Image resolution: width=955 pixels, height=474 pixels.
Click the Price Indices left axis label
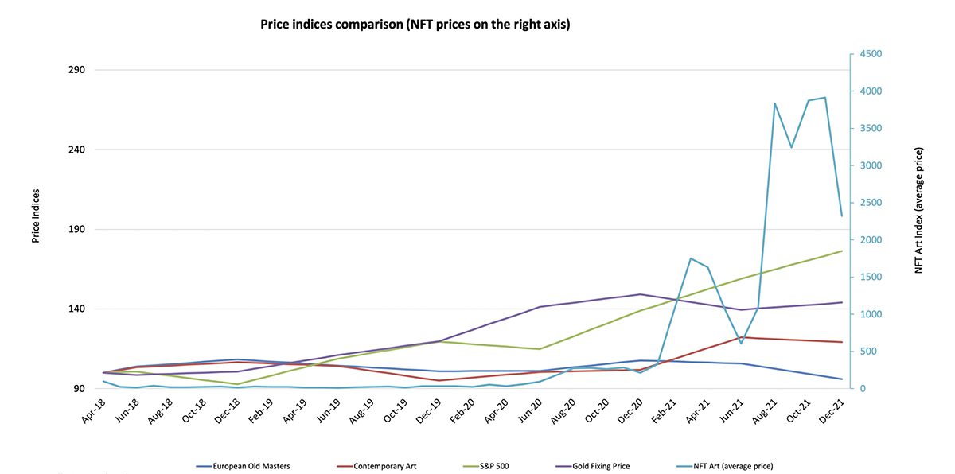(36, 216)
